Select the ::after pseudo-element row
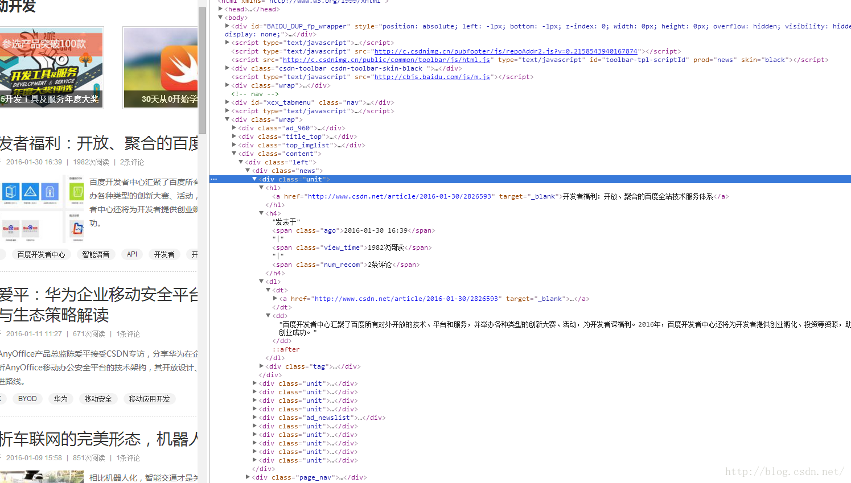 [286, 349]
